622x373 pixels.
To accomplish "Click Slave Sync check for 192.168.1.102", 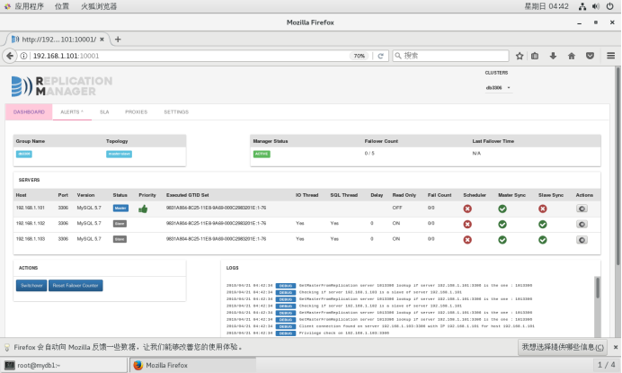I will [543, 224].
